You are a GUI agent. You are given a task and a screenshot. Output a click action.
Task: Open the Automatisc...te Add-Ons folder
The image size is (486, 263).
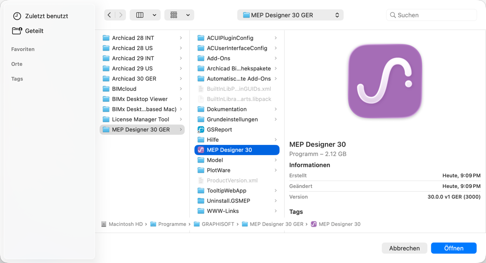[x=237, y=79]
